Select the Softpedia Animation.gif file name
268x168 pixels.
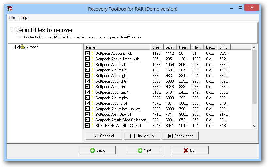(113, 115)
